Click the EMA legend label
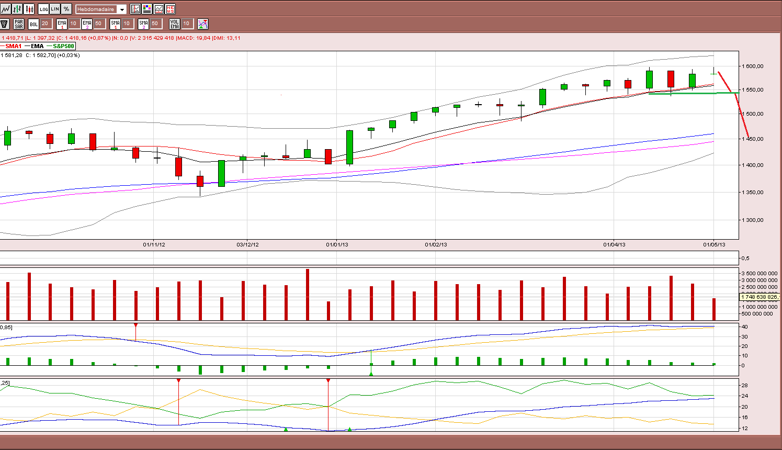782x450 pixels. point(37,46)
